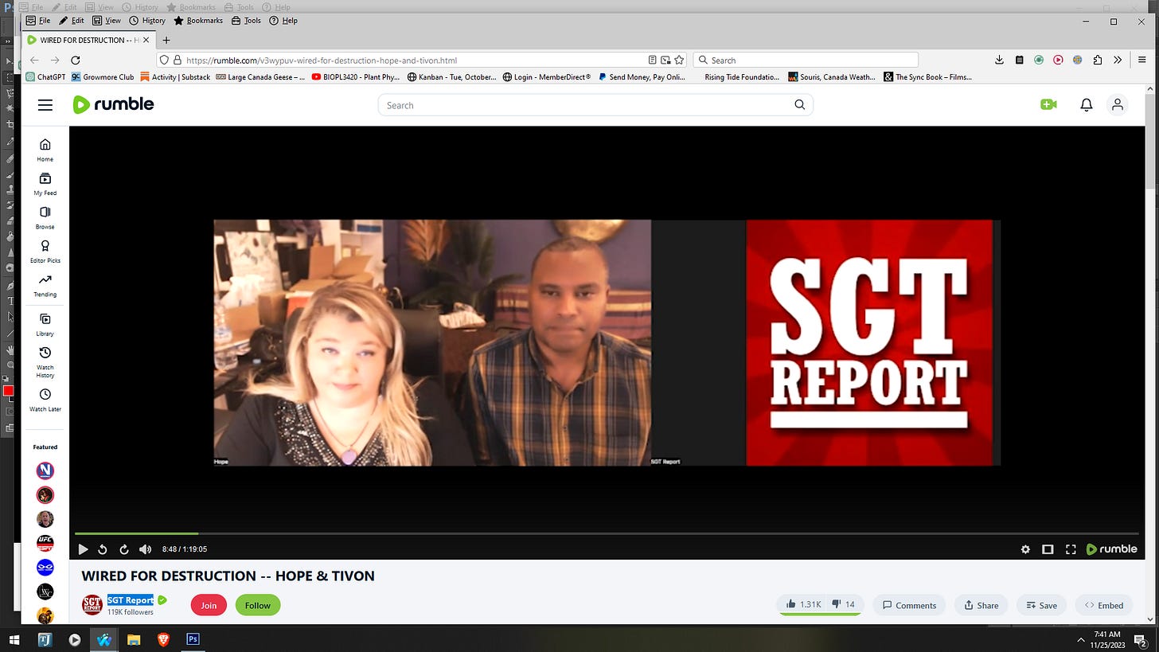The height and width of the screenshot is (652, 1159).
Task: Open Photoshop from the taskbar
Action: coord(193,639)
